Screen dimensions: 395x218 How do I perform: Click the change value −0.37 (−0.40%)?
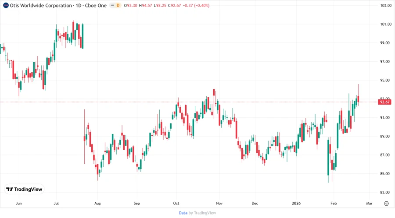click(196, 5)
